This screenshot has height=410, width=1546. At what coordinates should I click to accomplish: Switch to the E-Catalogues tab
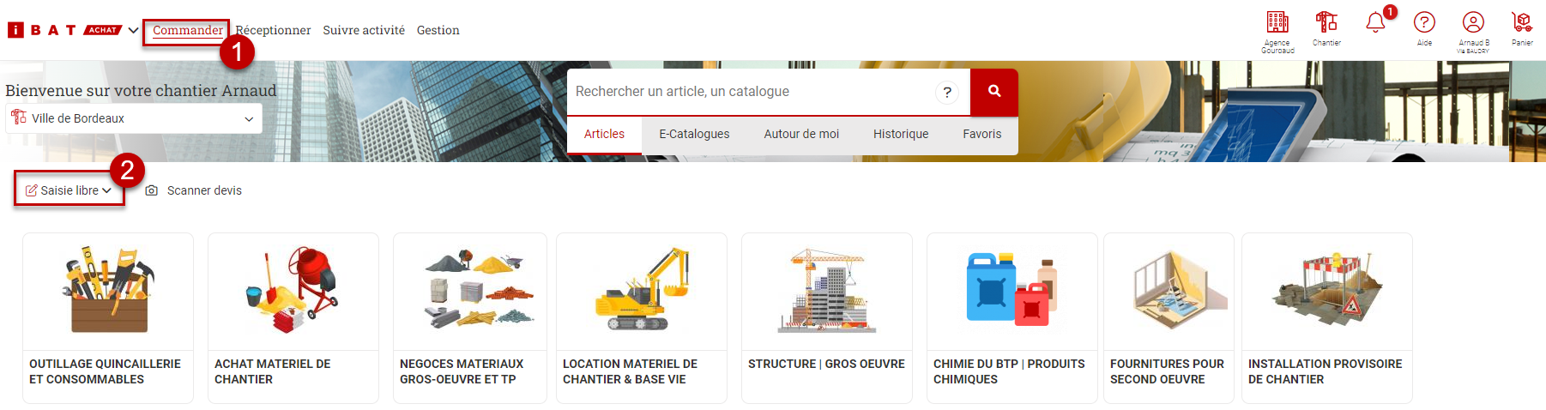pyautogui.click(x=694, y=134)
